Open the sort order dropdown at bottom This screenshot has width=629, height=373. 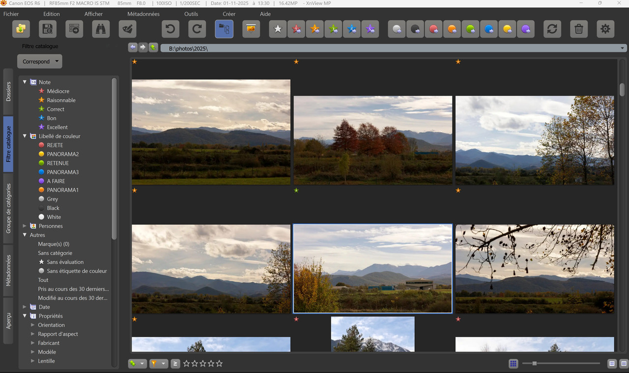(x=137, y=364)
